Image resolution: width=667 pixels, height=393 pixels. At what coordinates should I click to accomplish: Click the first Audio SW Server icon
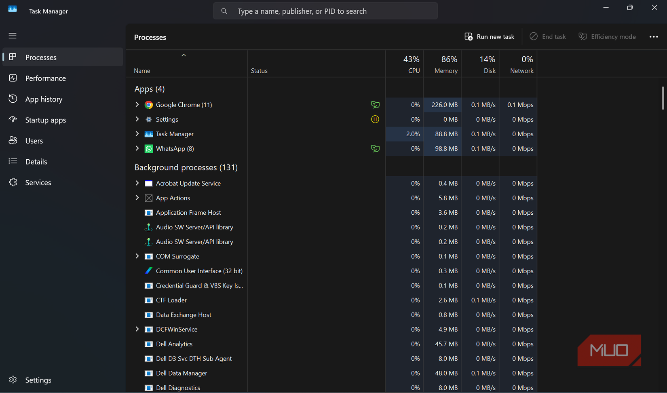[149, 227]
